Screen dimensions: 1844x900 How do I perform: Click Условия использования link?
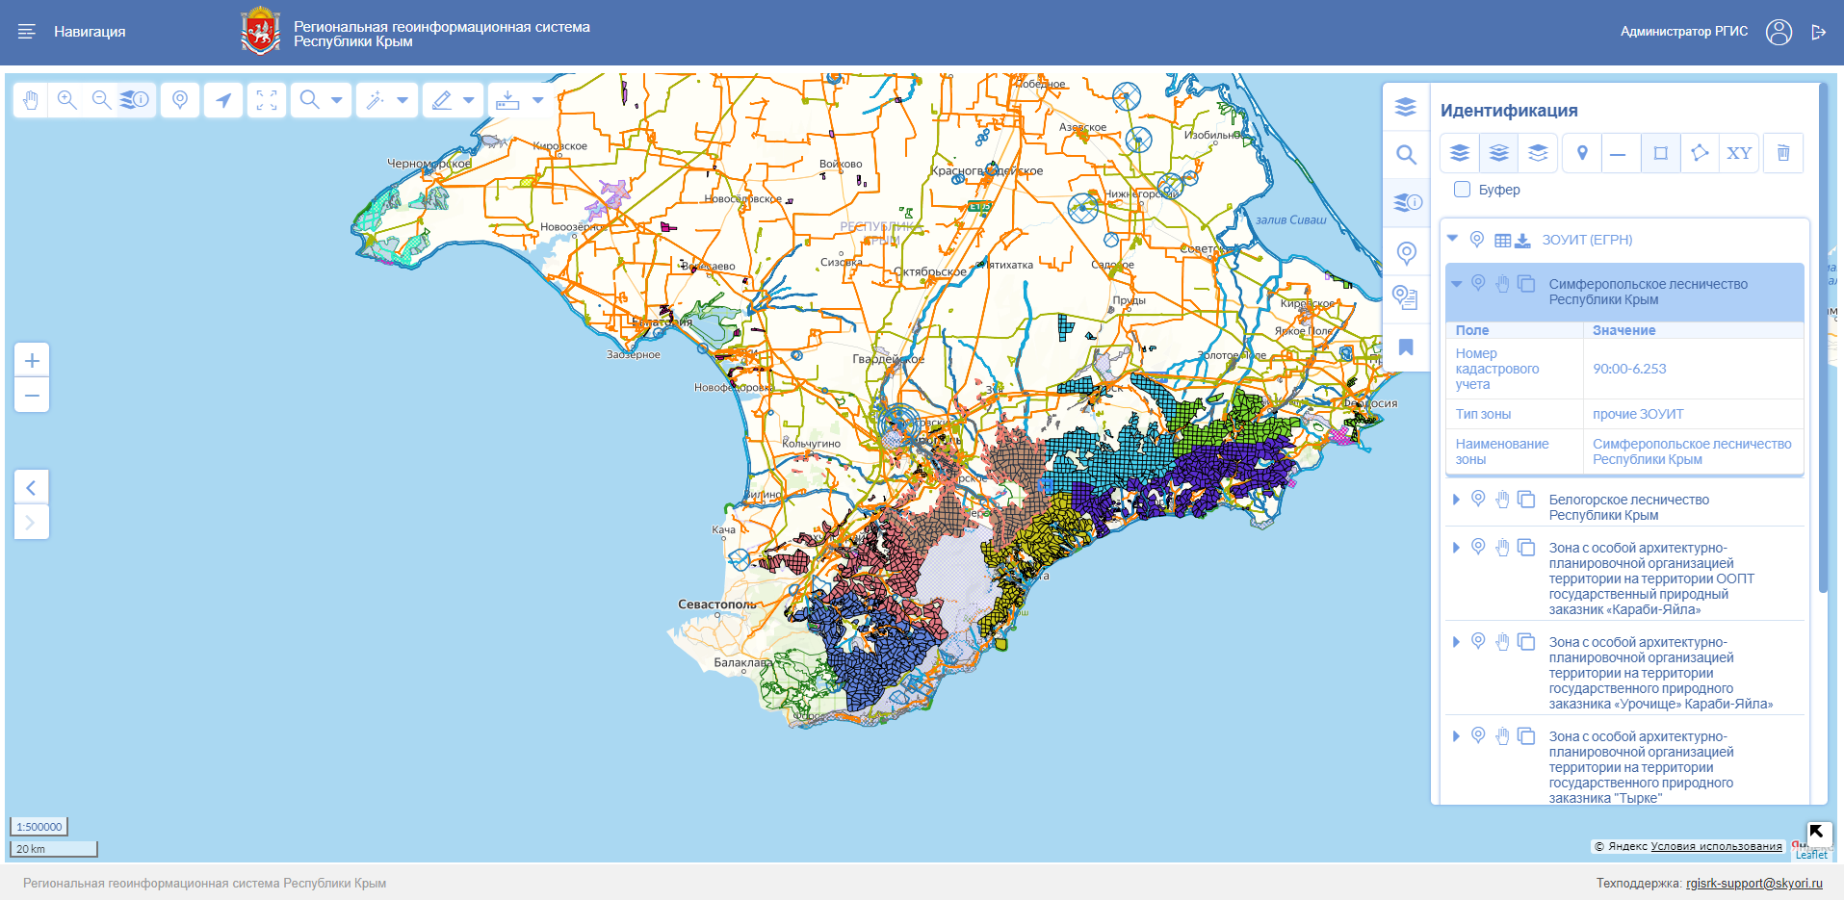1716,847
